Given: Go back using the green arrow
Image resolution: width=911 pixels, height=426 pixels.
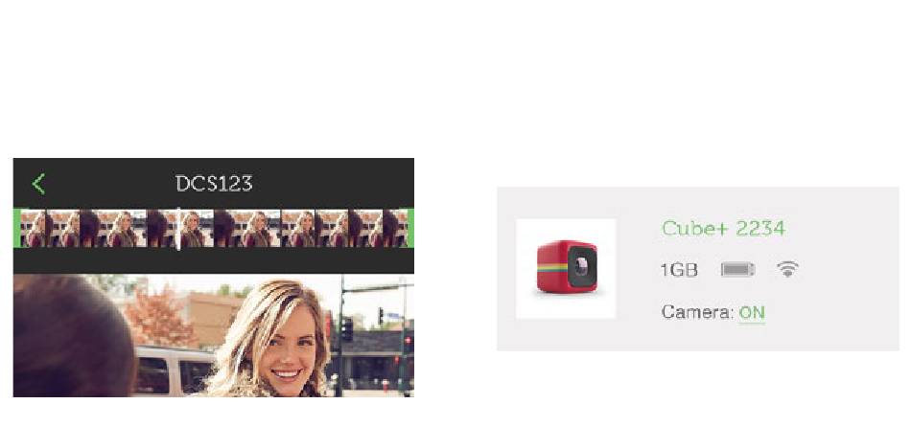Looking at the screenshot, I should tap(38, 184).
